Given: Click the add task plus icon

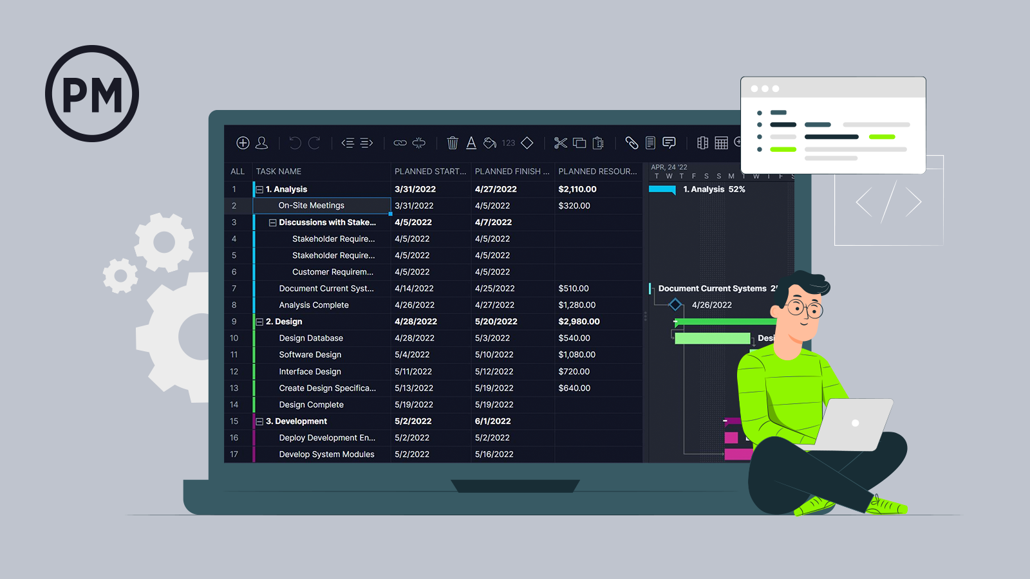Looking at the screenshot, I should click(x=243, y=143).
